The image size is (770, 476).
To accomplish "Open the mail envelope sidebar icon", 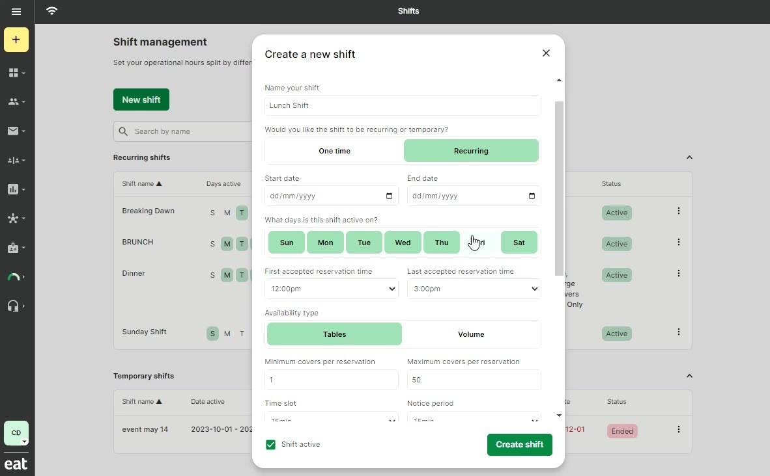I will coord(14,131).
